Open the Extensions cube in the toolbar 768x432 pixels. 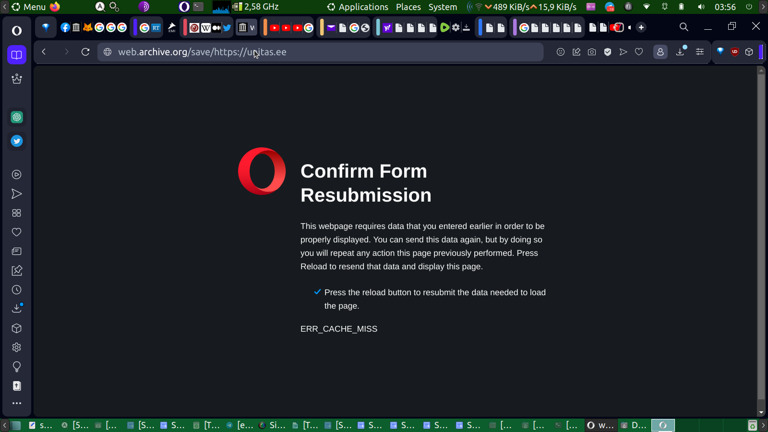coord(749,52)
